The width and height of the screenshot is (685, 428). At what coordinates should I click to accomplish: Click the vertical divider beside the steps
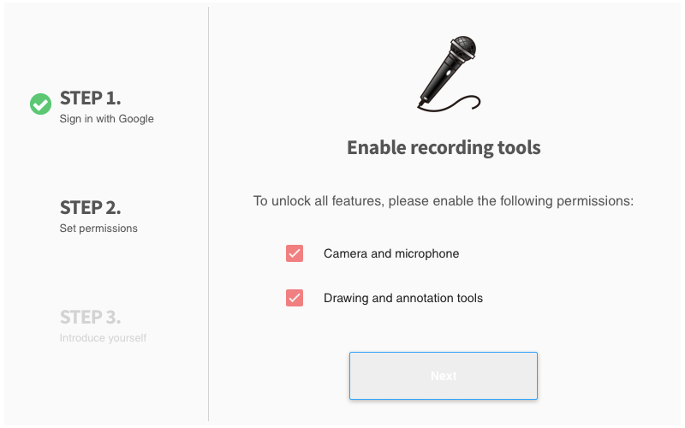208,214
